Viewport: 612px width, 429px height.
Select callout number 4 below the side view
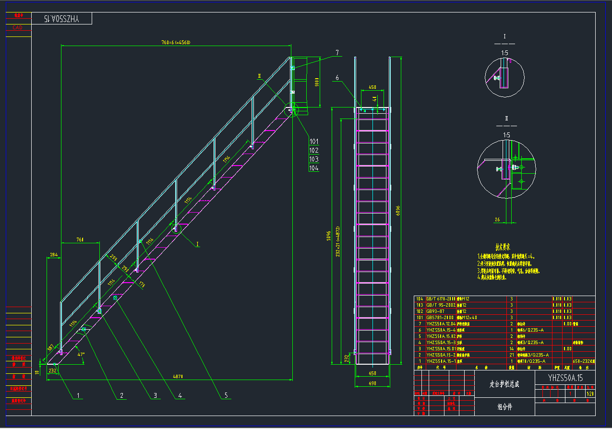click(x=180, y=395)
